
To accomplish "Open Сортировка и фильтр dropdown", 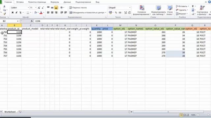I will click(202, 10).
